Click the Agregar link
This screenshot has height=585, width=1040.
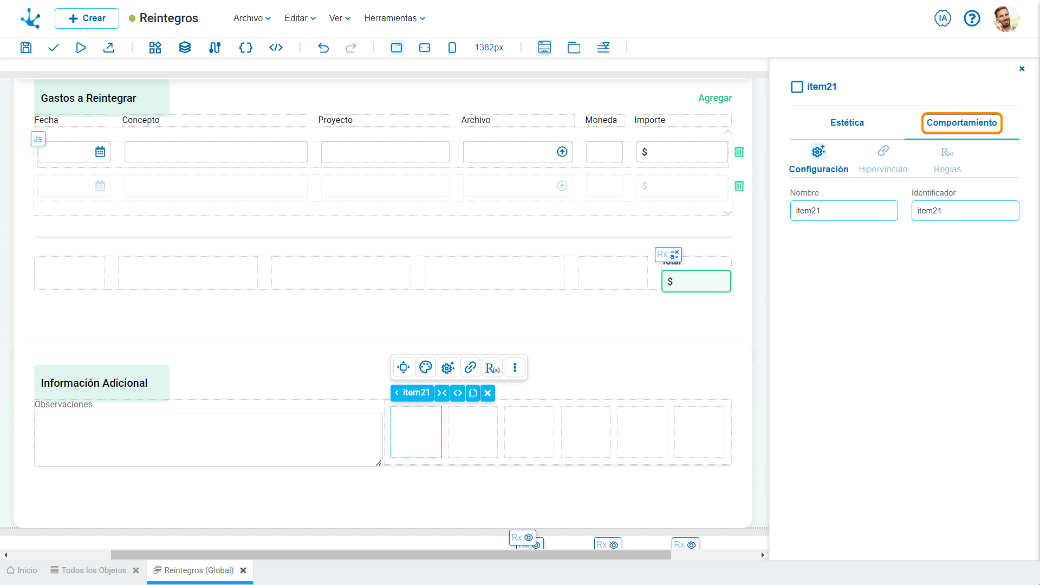714,98
